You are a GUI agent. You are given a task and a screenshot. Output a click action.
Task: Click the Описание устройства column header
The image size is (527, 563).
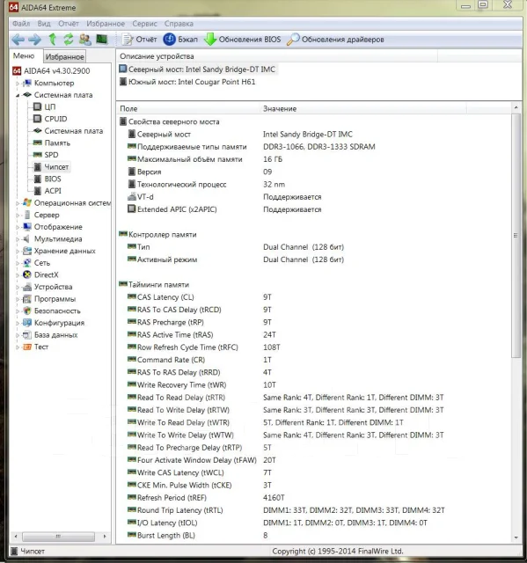(277, 56)
